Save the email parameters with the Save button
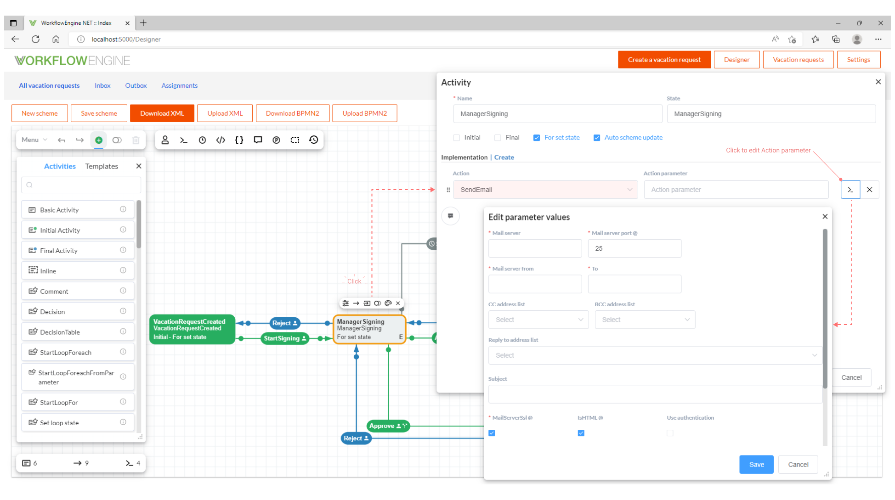 [x=756, y=464]
